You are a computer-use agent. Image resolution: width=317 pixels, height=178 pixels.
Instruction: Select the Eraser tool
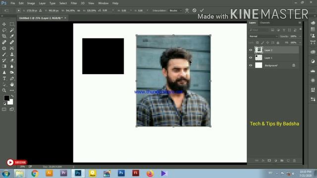(12, 60)
